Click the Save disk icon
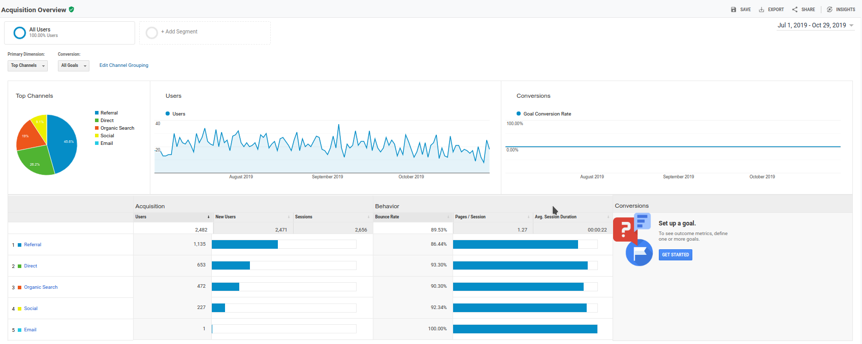 733,10
